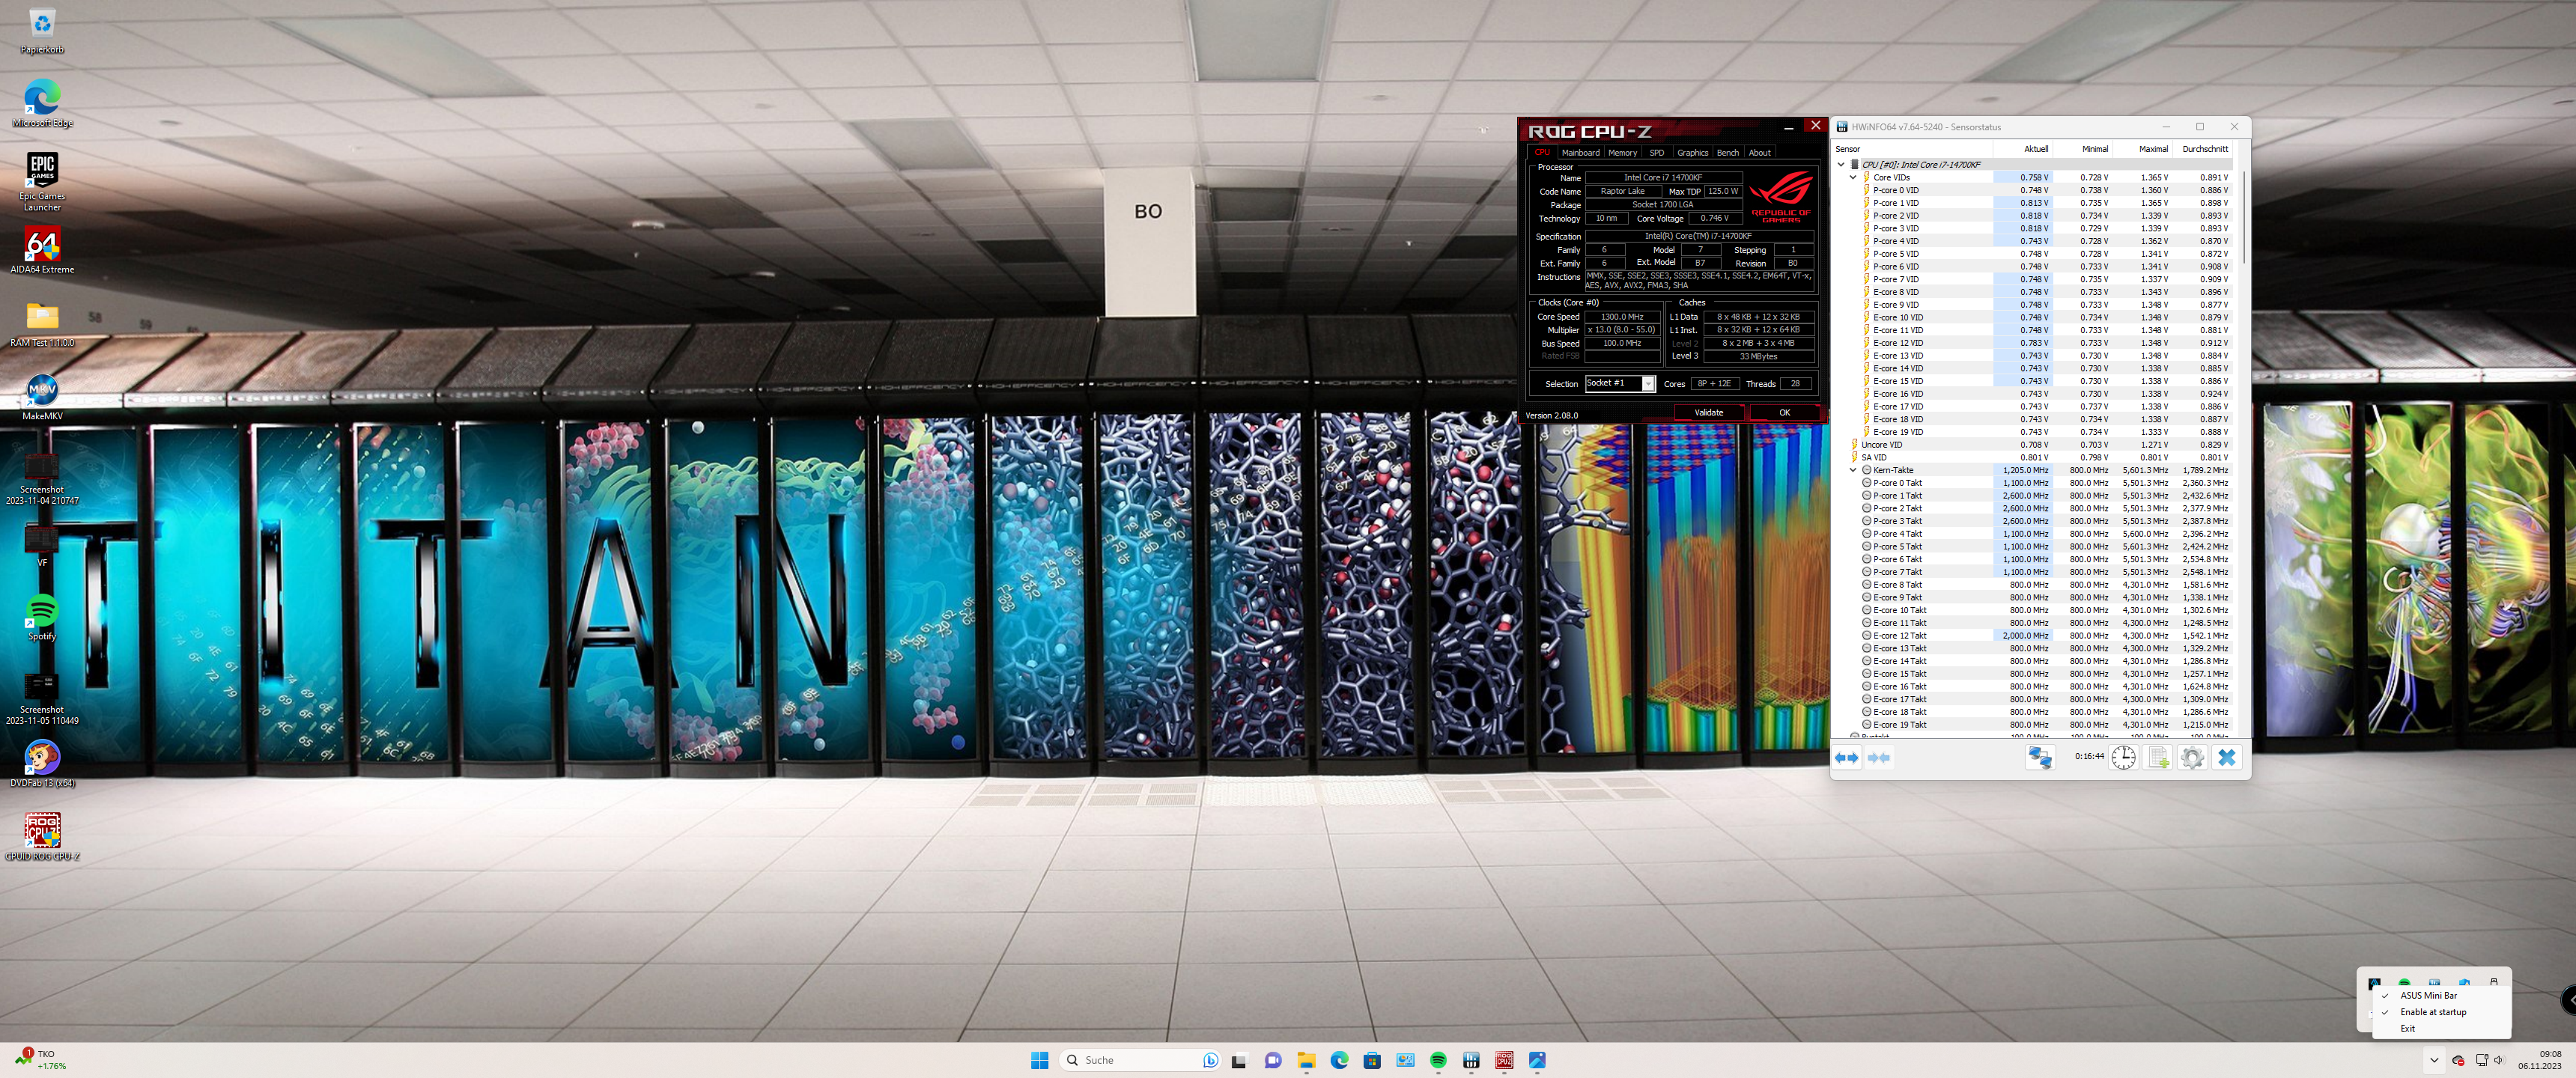Collapse the Kern-Takte tree group

1853,470
